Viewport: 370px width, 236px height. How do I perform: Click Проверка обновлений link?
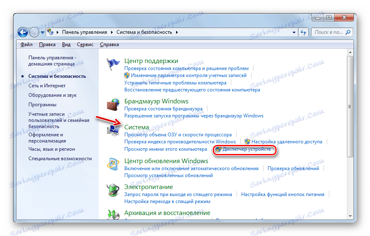coord(293,168)
